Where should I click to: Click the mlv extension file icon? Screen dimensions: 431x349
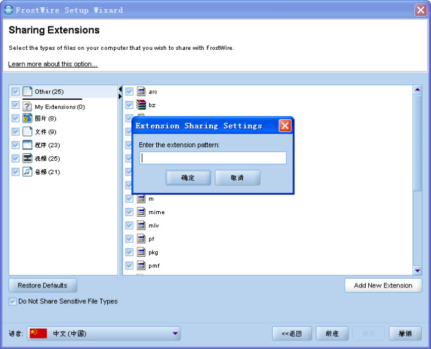tap(141, 225)
